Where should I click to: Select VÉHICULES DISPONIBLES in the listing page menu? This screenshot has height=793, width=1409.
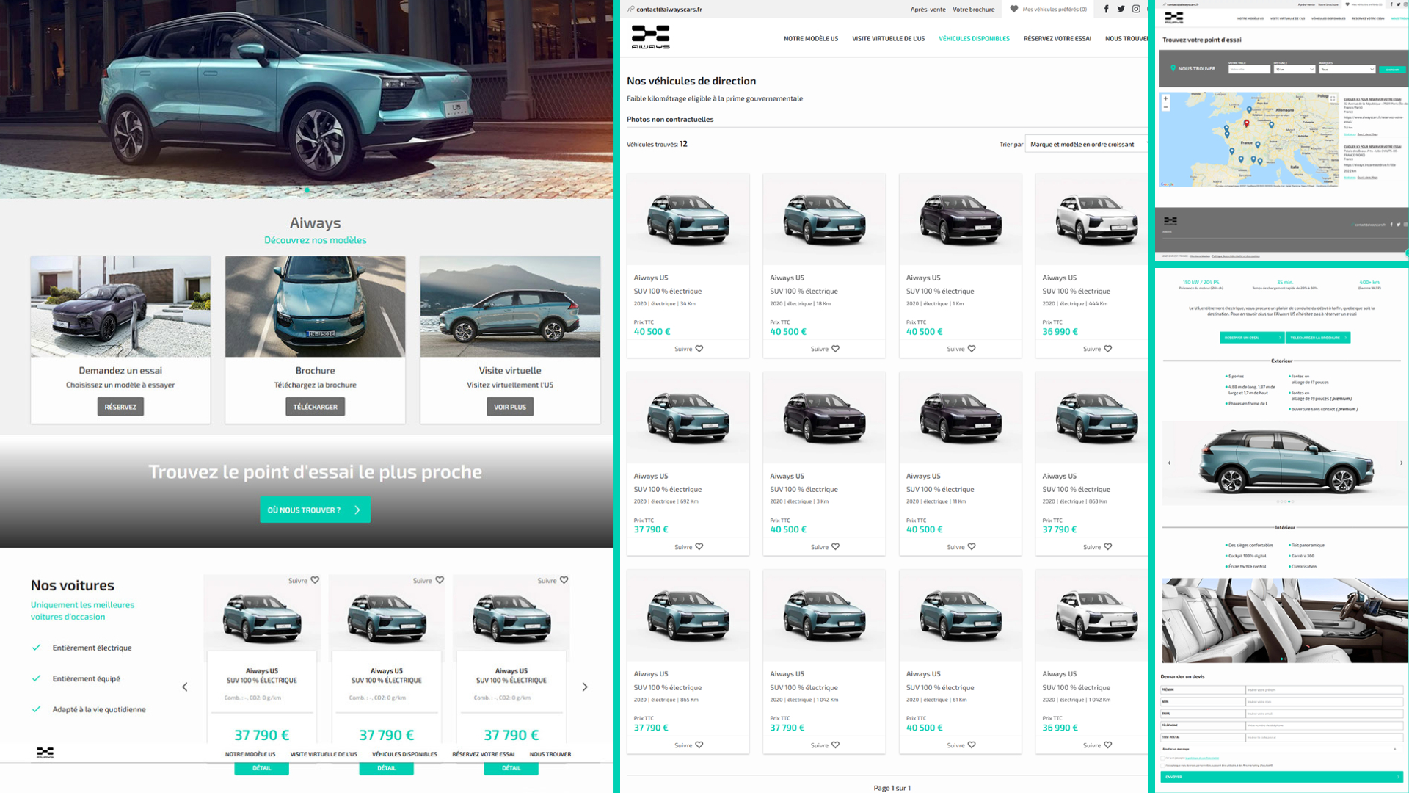point(974,39)
